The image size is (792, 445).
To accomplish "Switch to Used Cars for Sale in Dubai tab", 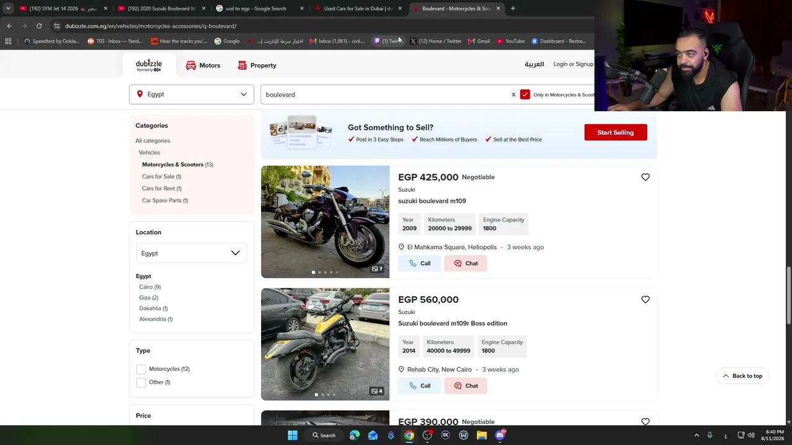I will click(x=358, y=9).
